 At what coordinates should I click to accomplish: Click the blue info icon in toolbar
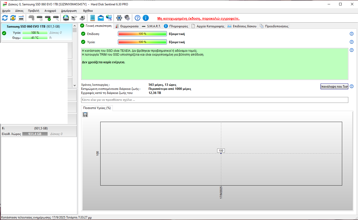point(146,18)
